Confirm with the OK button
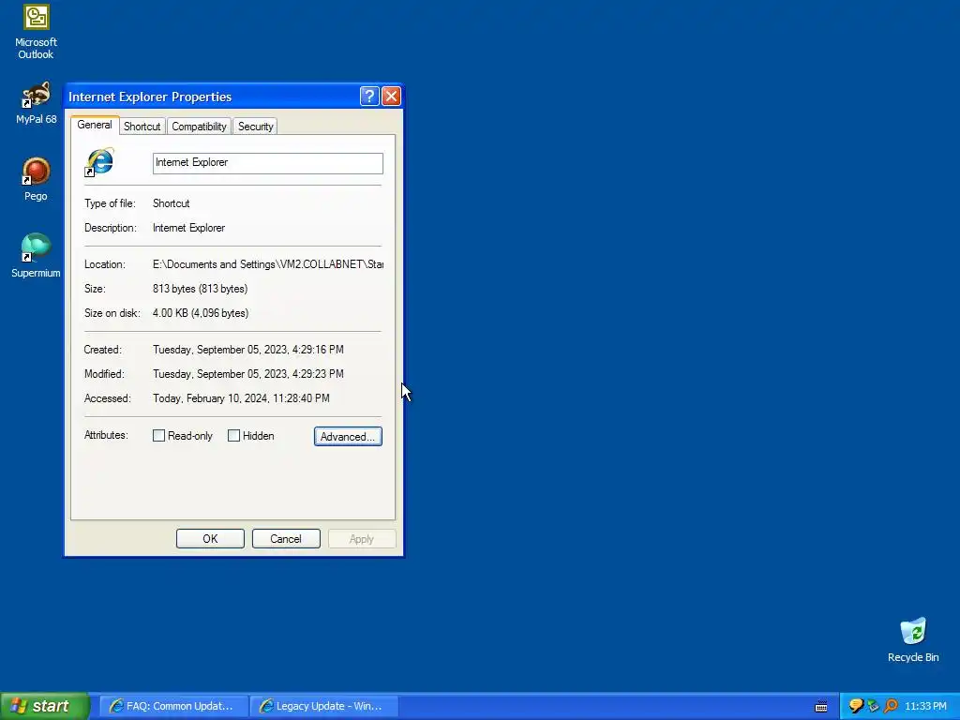This screenshot has height=720, width=960. click(x=210, y=539)
